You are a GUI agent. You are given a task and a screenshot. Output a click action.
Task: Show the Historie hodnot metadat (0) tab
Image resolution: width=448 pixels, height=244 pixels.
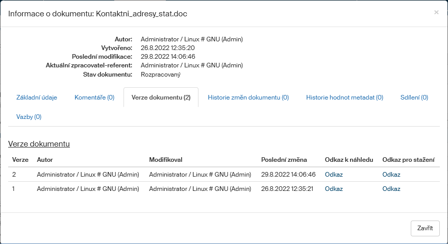[344, 97]
